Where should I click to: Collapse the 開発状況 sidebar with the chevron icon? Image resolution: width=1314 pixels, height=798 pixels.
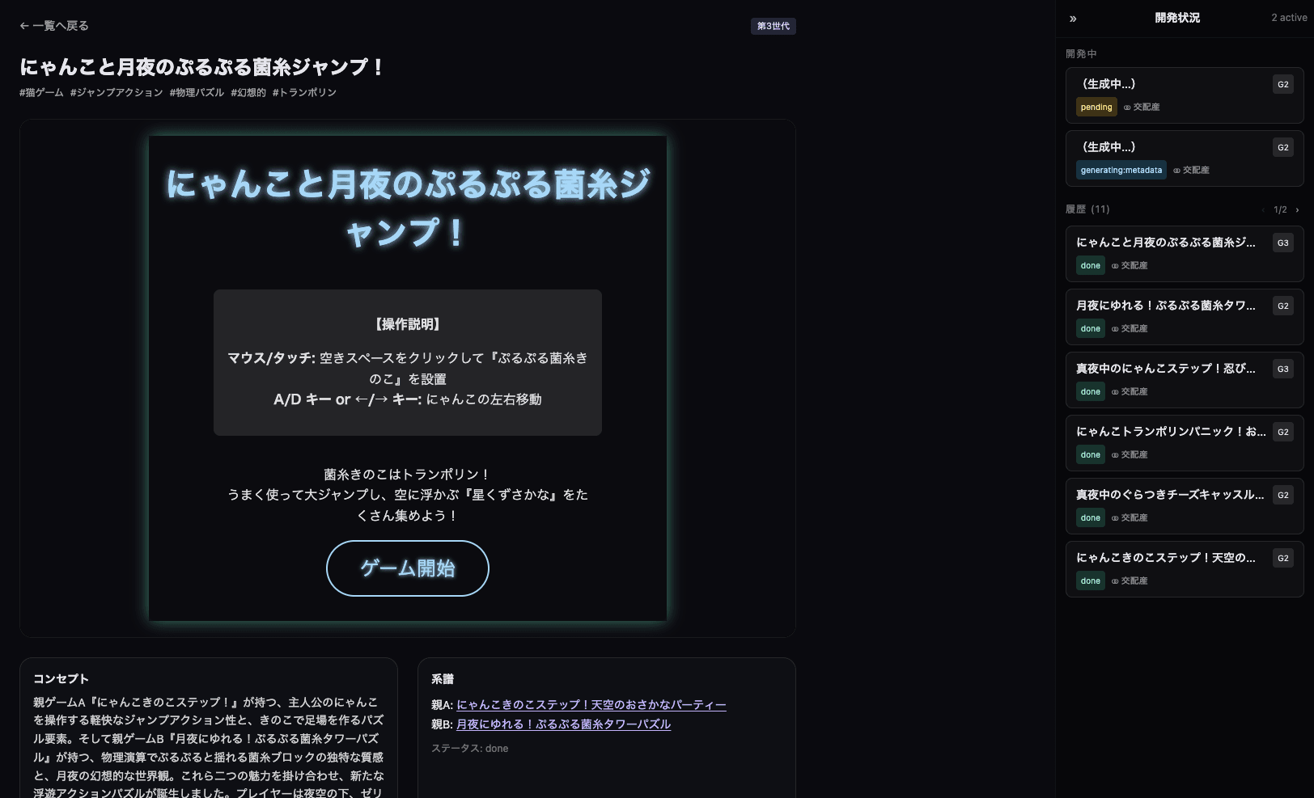[x=1073, y=19]
